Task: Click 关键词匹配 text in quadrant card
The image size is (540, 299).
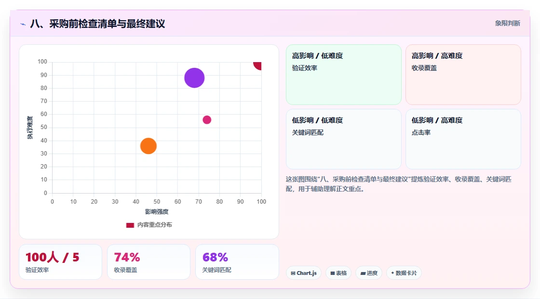Action: coord(308,132)
